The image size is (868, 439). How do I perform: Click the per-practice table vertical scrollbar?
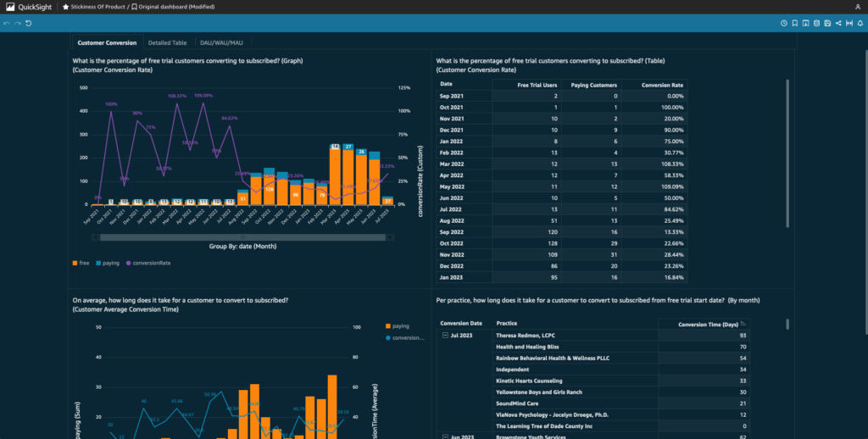[x=787, y=324]
